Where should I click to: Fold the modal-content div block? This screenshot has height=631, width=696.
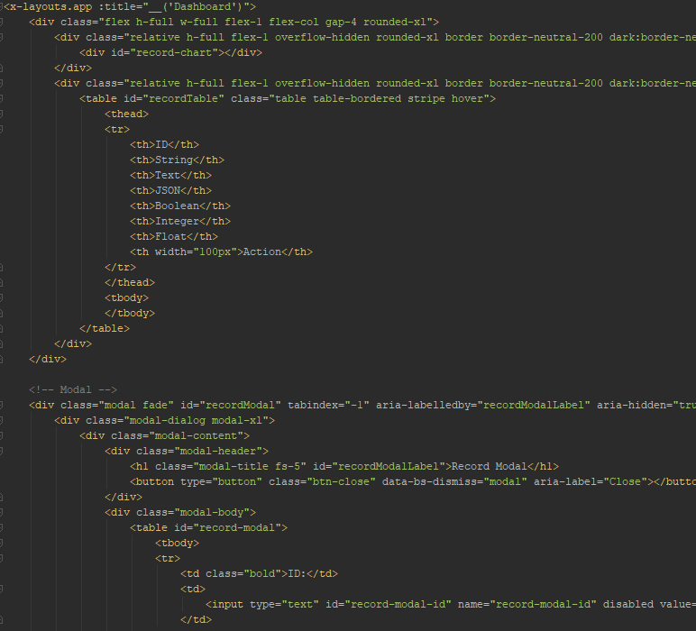3,435
